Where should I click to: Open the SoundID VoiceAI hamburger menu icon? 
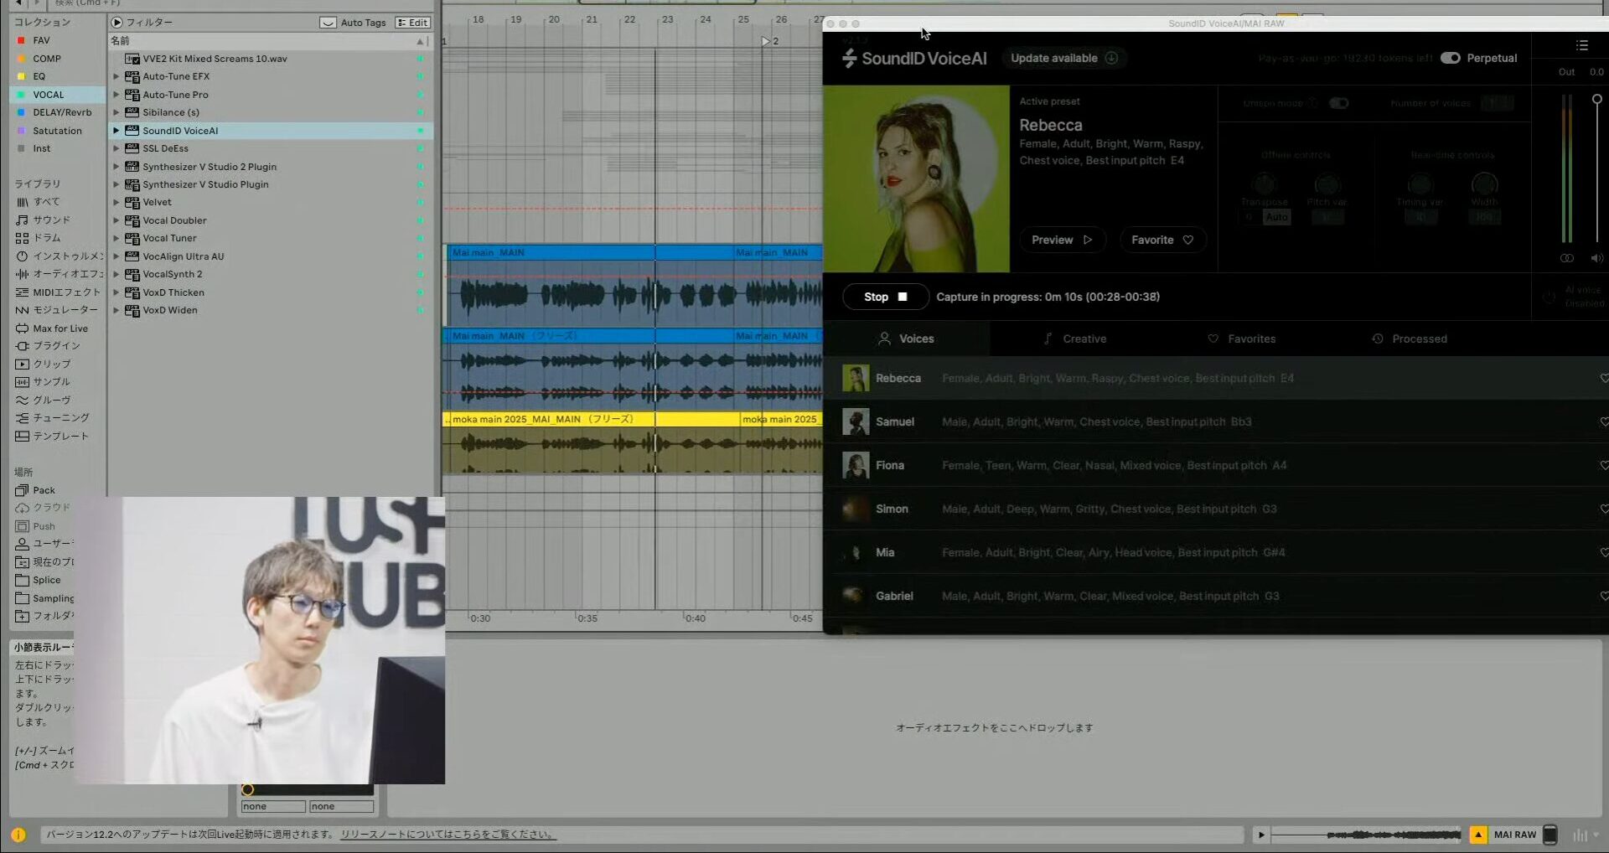point(1581,45)
